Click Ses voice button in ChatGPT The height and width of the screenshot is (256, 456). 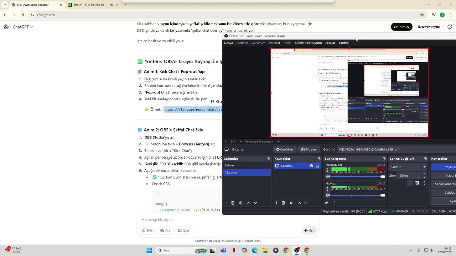tap(309, 230)
